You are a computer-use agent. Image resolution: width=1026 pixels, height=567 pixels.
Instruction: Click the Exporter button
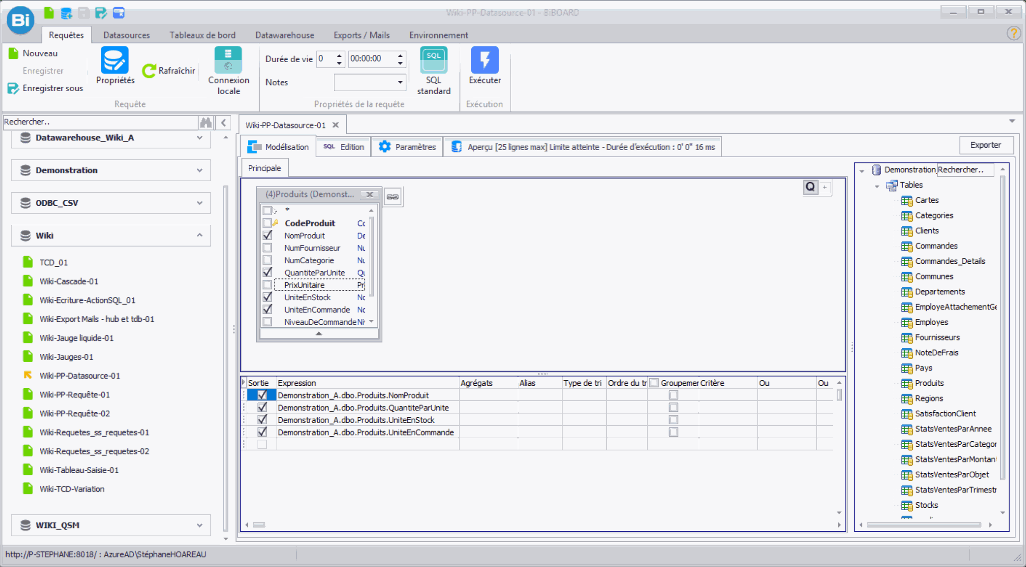(x=985, y=145)
